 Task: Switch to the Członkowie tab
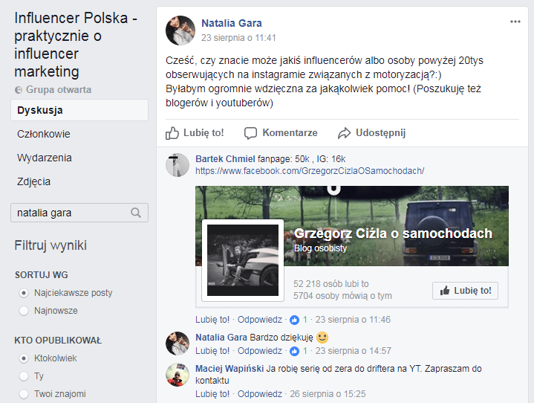point(44,134)
